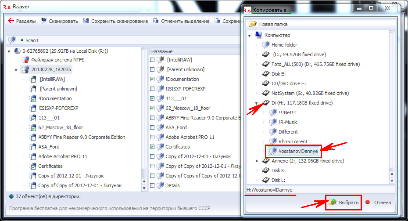Collapse the Di (H:) drive node
408x221 pixels.
[257, 103]
